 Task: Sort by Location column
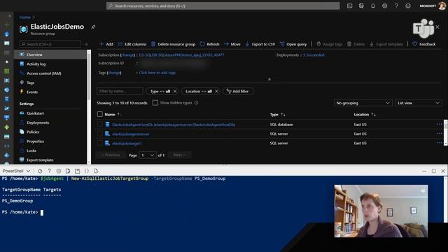(x=365, y=114)
